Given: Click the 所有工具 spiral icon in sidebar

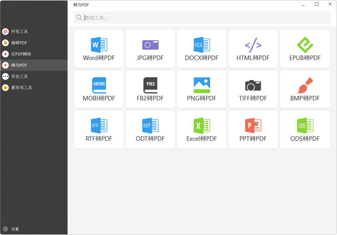Looking at the screenshot, I should click(5, 31).
